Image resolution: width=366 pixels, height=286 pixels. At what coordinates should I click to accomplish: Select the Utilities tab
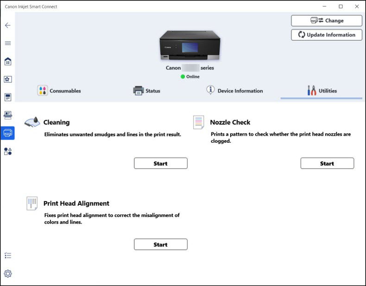coord(322,91)
